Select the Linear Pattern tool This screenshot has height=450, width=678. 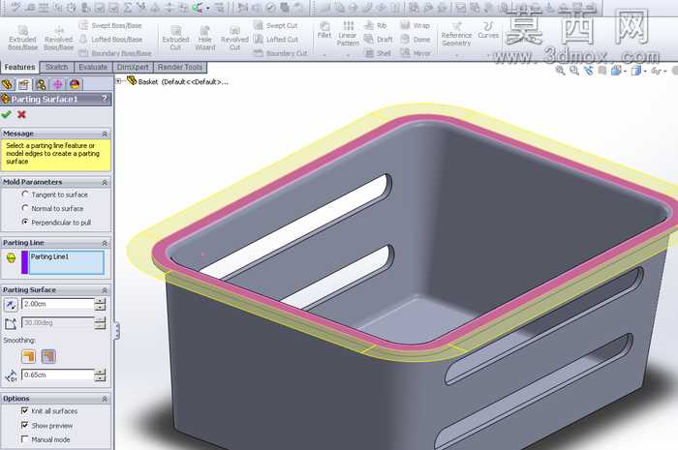348,34
